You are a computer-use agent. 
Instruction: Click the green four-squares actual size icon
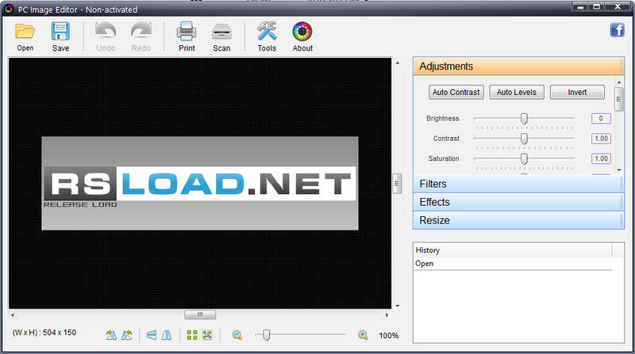coord(192,335)
